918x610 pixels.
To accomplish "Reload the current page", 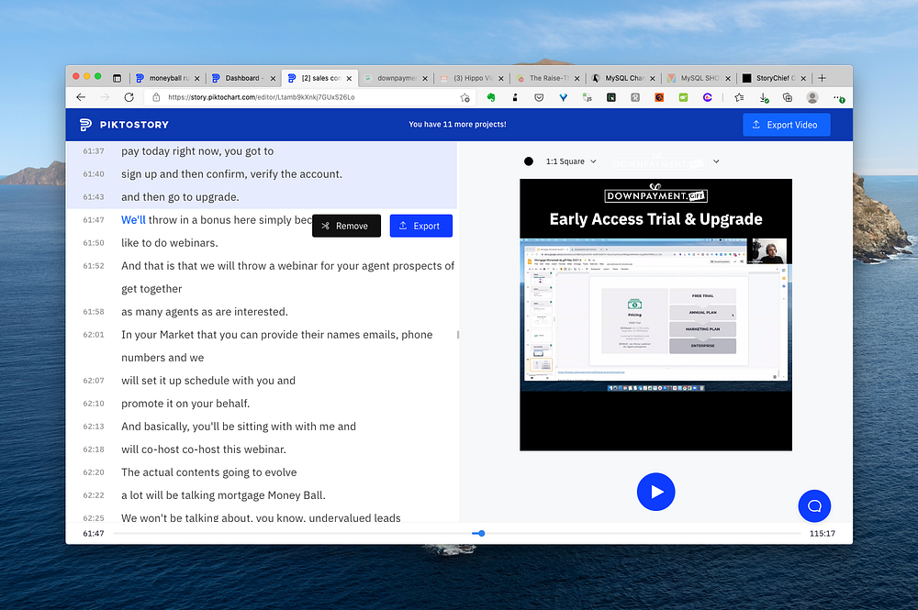I will coord(129,97).
